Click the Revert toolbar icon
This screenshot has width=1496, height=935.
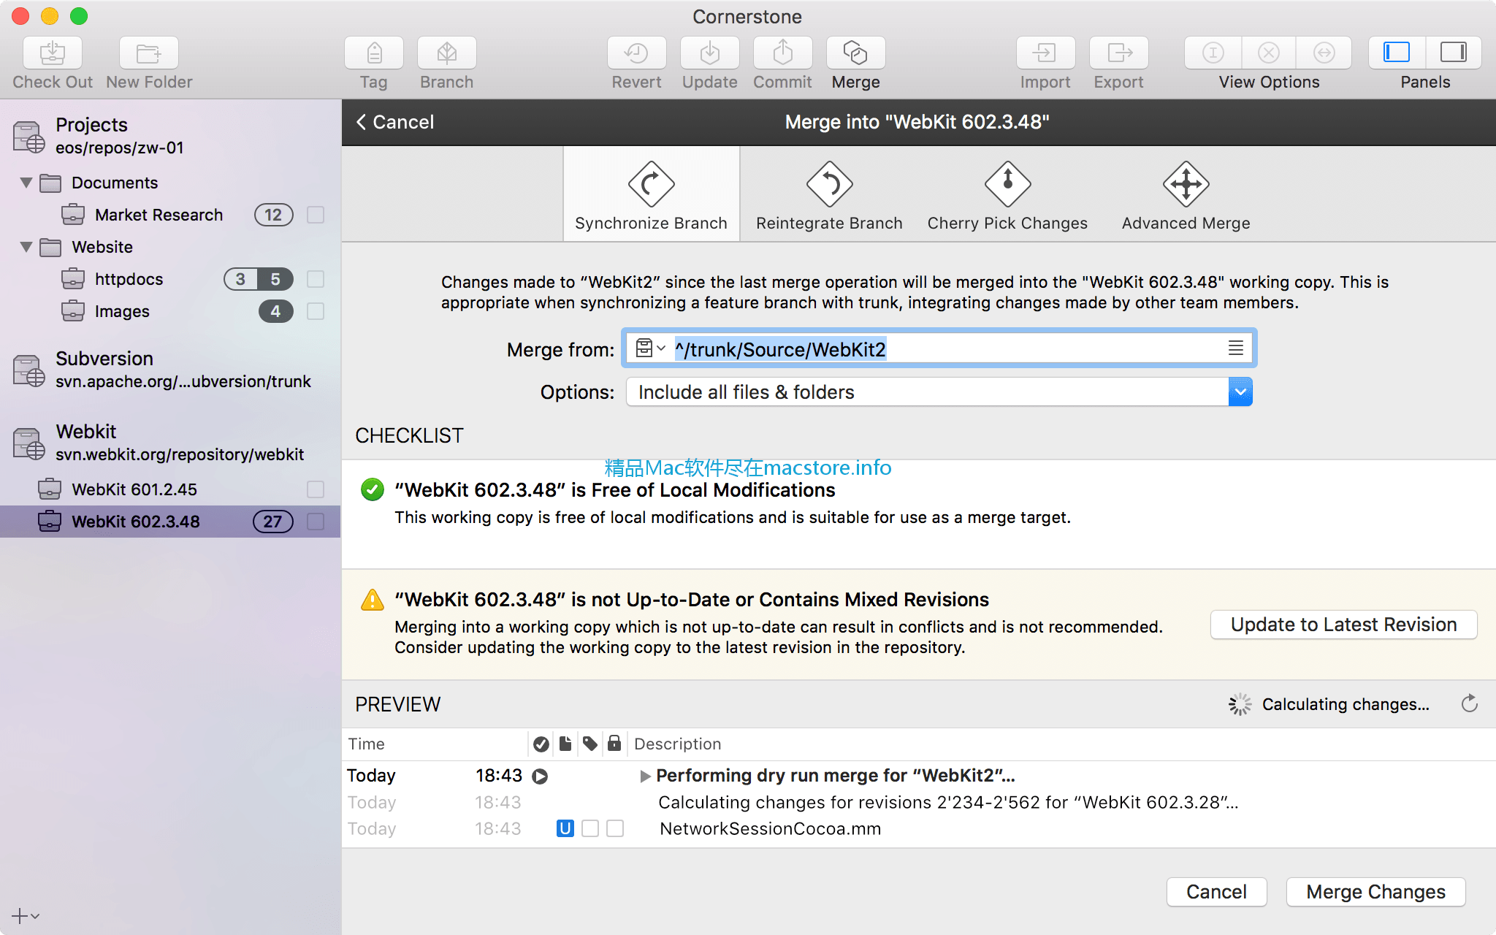coord(636,53)
